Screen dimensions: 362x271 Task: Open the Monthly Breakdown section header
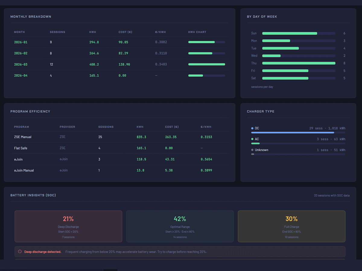click(x=31, y=17)
